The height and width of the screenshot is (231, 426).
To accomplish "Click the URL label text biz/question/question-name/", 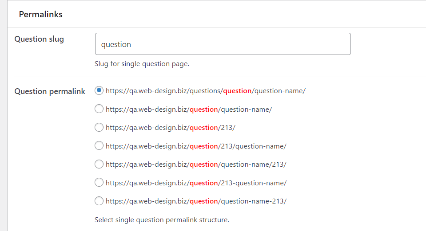I will (x=188, y=110).
